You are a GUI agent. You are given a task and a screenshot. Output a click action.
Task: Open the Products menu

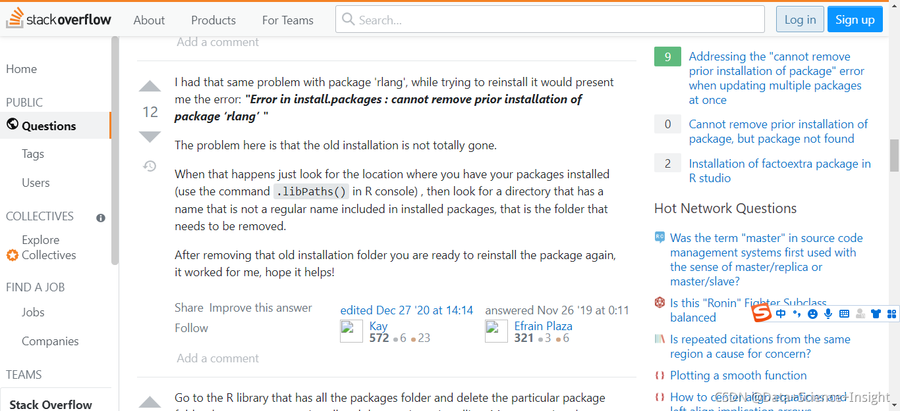pyautogui.click(x=213, y=20)
